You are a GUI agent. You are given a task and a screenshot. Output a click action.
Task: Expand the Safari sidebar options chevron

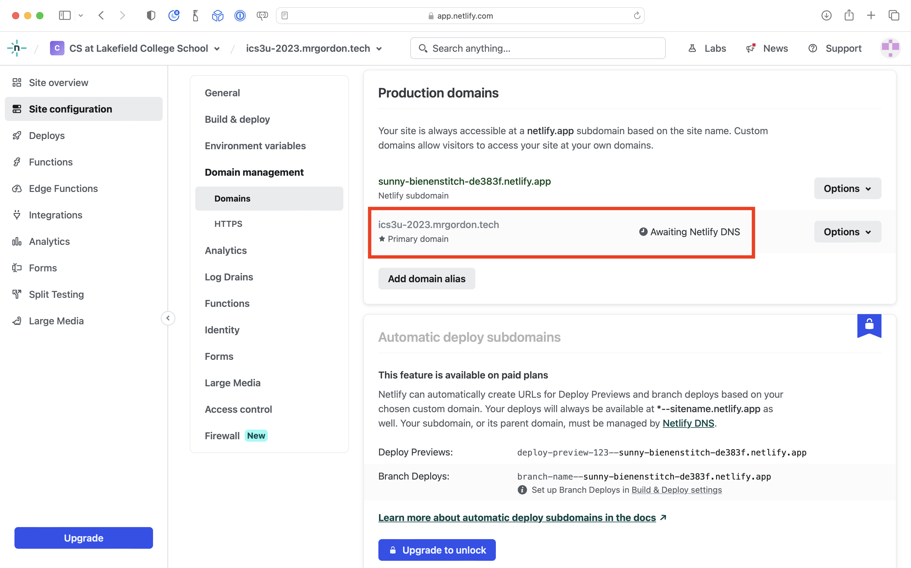tap(80, 15)
